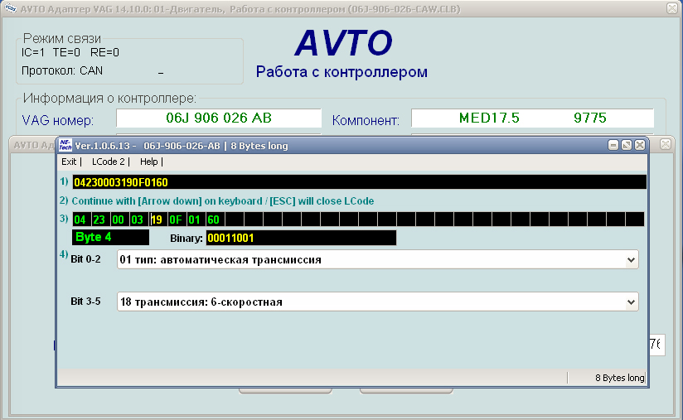The height and width of the screenshot is (420, 683).
Task: Click the Информация о контроллере group label
Action: tap(109, 99)
